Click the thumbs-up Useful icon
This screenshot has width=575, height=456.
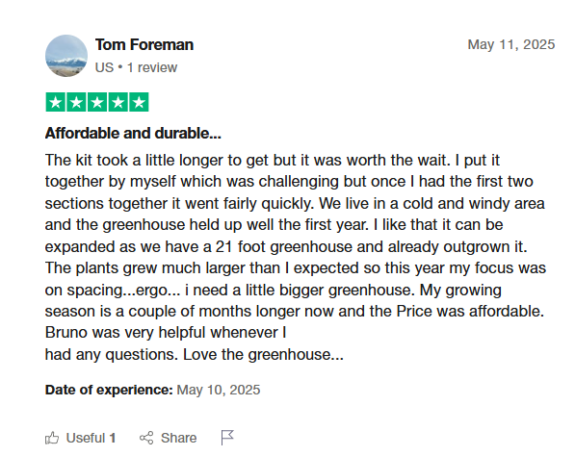click(52, 438)
